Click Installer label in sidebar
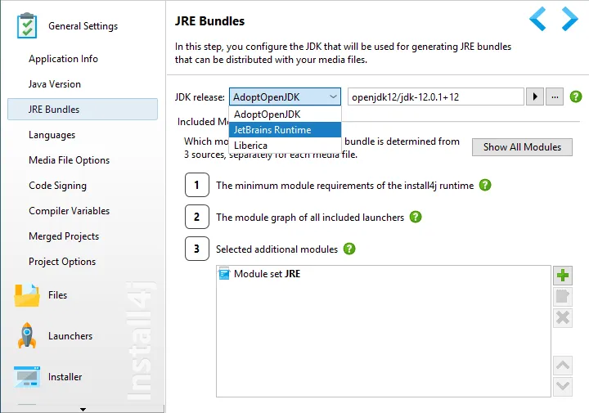 tap(65, 376)
